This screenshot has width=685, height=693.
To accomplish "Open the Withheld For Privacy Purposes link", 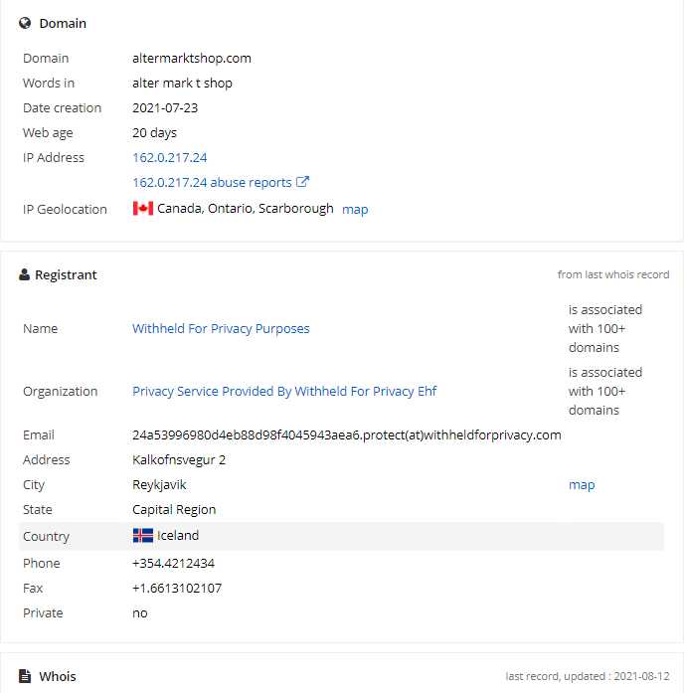I will (221, 328).
